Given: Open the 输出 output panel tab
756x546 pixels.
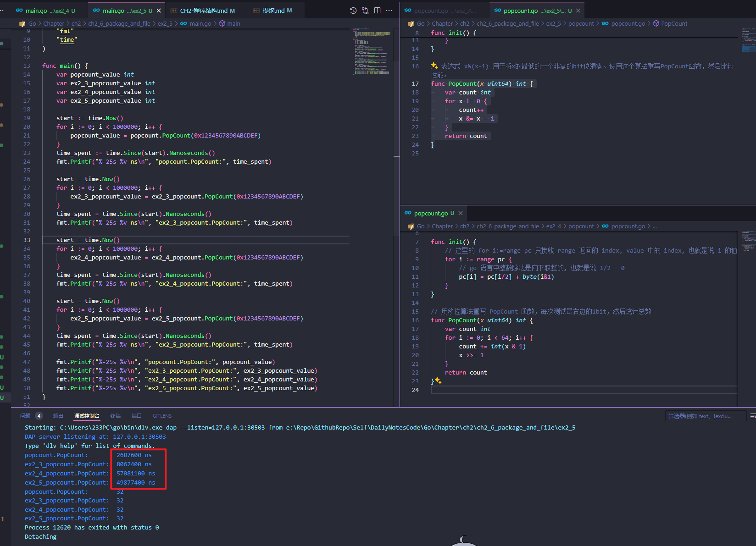Looking at the screenshot, I should tap(58, 416).
